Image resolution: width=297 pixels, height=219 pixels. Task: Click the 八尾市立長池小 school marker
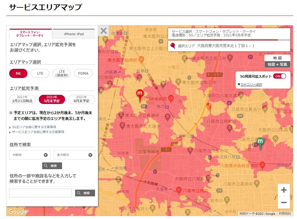265,109
